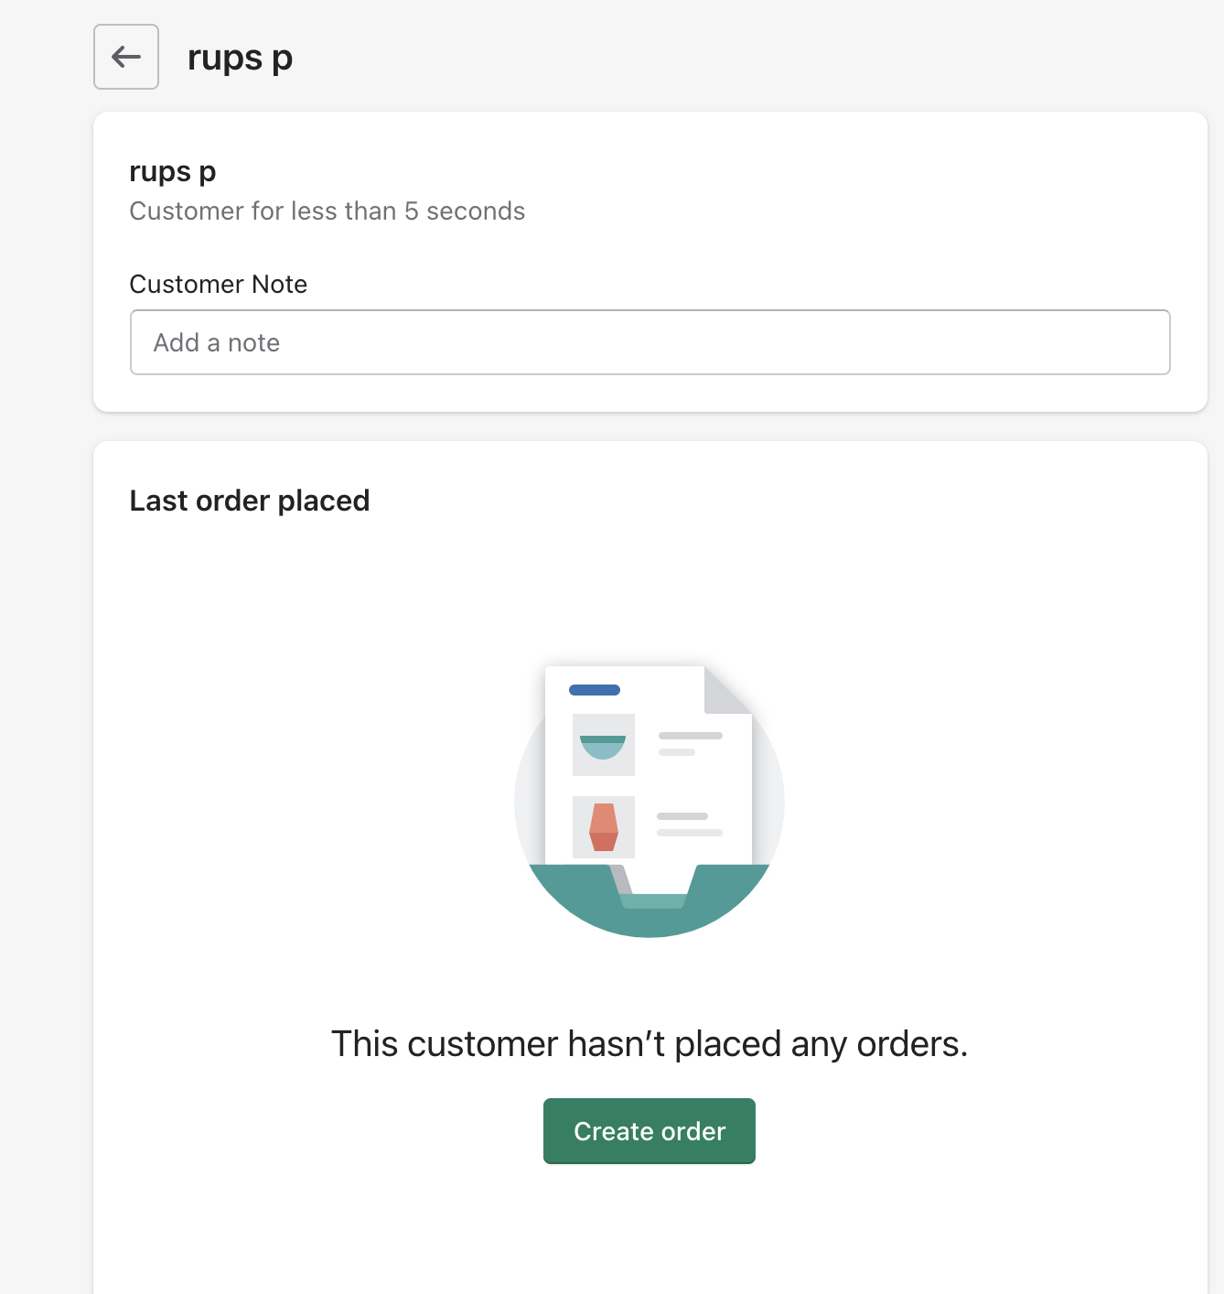The width and height of the screenshot is (1224, 1294).
Task: Click the gray text lines beside the bowl
Action: [689, 743]
